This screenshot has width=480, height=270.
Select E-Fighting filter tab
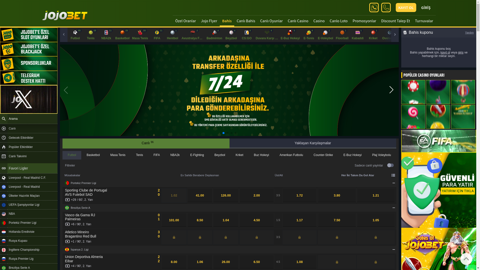tap(197, 155)
